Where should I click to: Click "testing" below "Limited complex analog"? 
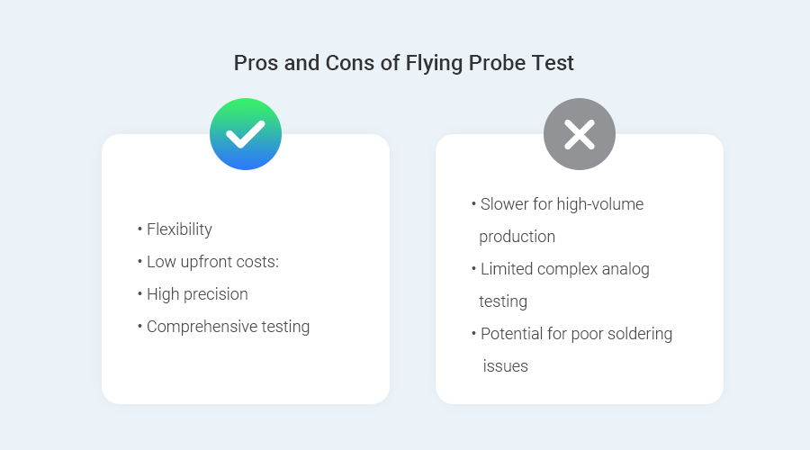503,301
